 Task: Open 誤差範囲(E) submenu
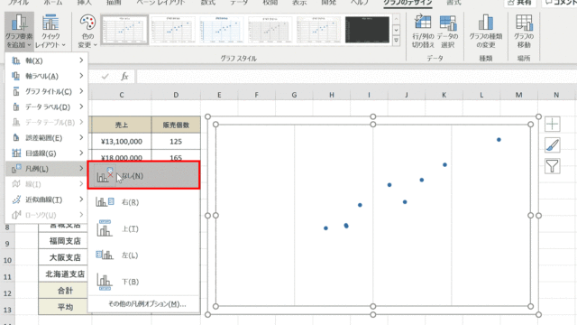(47, 138)
